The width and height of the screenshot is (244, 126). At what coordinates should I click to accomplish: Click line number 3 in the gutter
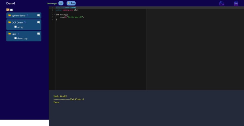pos(53,12)
